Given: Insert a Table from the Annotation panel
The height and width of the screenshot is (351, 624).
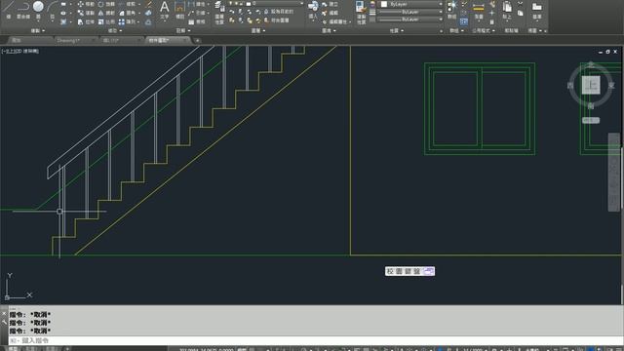Looking at the screenshot, I should pyautogui.click(x=197, y=21).
